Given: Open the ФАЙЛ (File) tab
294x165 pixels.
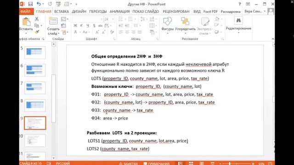Looking at the screenshot, I should click(26, 11).
